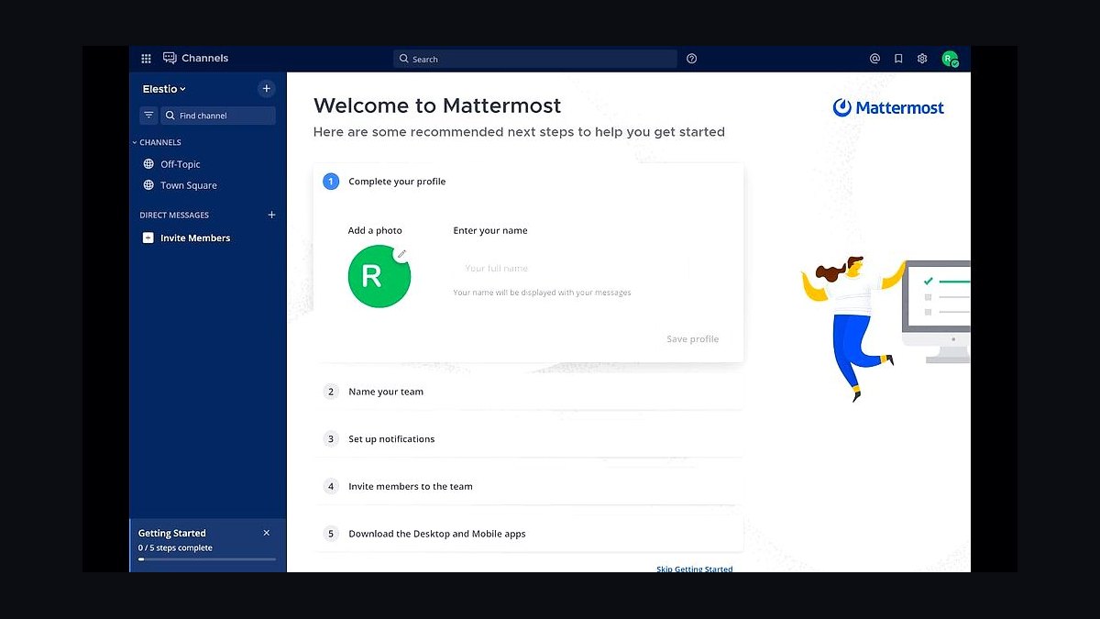Close the Getting Started panel
This screenshot has width=1100, height=619.
tap(267, 533)
